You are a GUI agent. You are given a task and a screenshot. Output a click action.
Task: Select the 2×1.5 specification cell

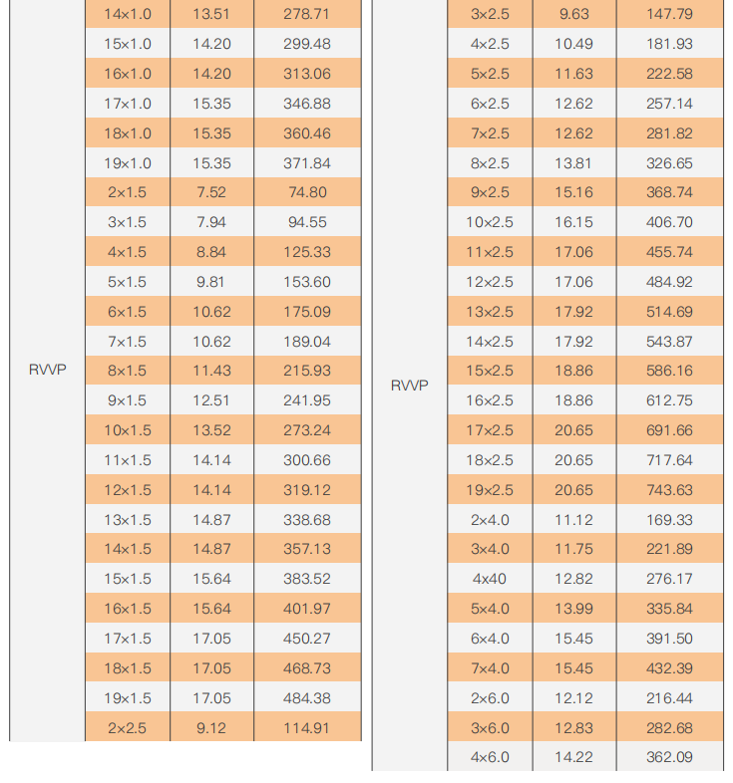pyautogui.click(x=127, y=192)
